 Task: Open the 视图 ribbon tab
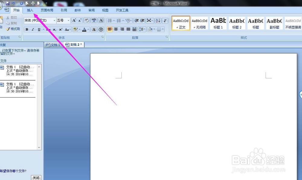click(x=105, y=10)
